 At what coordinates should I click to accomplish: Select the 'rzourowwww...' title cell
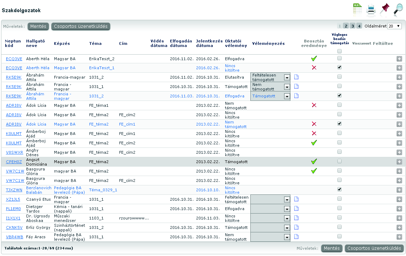click(x=134, y=218)
